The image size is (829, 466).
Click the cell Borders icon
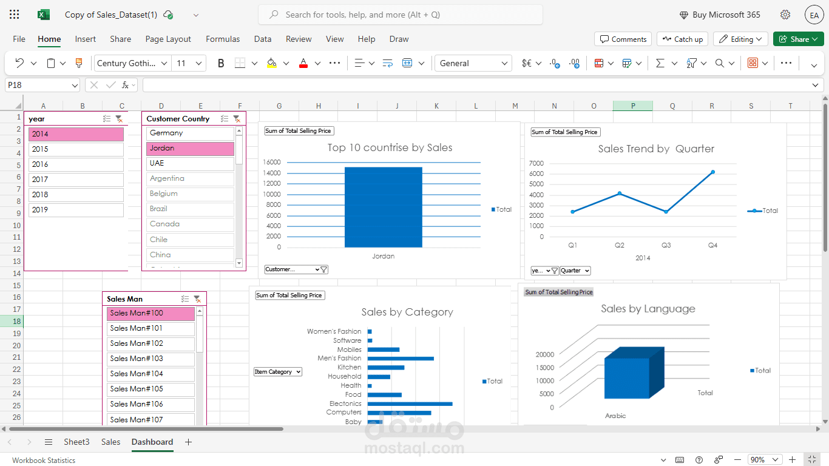[240, 63]
